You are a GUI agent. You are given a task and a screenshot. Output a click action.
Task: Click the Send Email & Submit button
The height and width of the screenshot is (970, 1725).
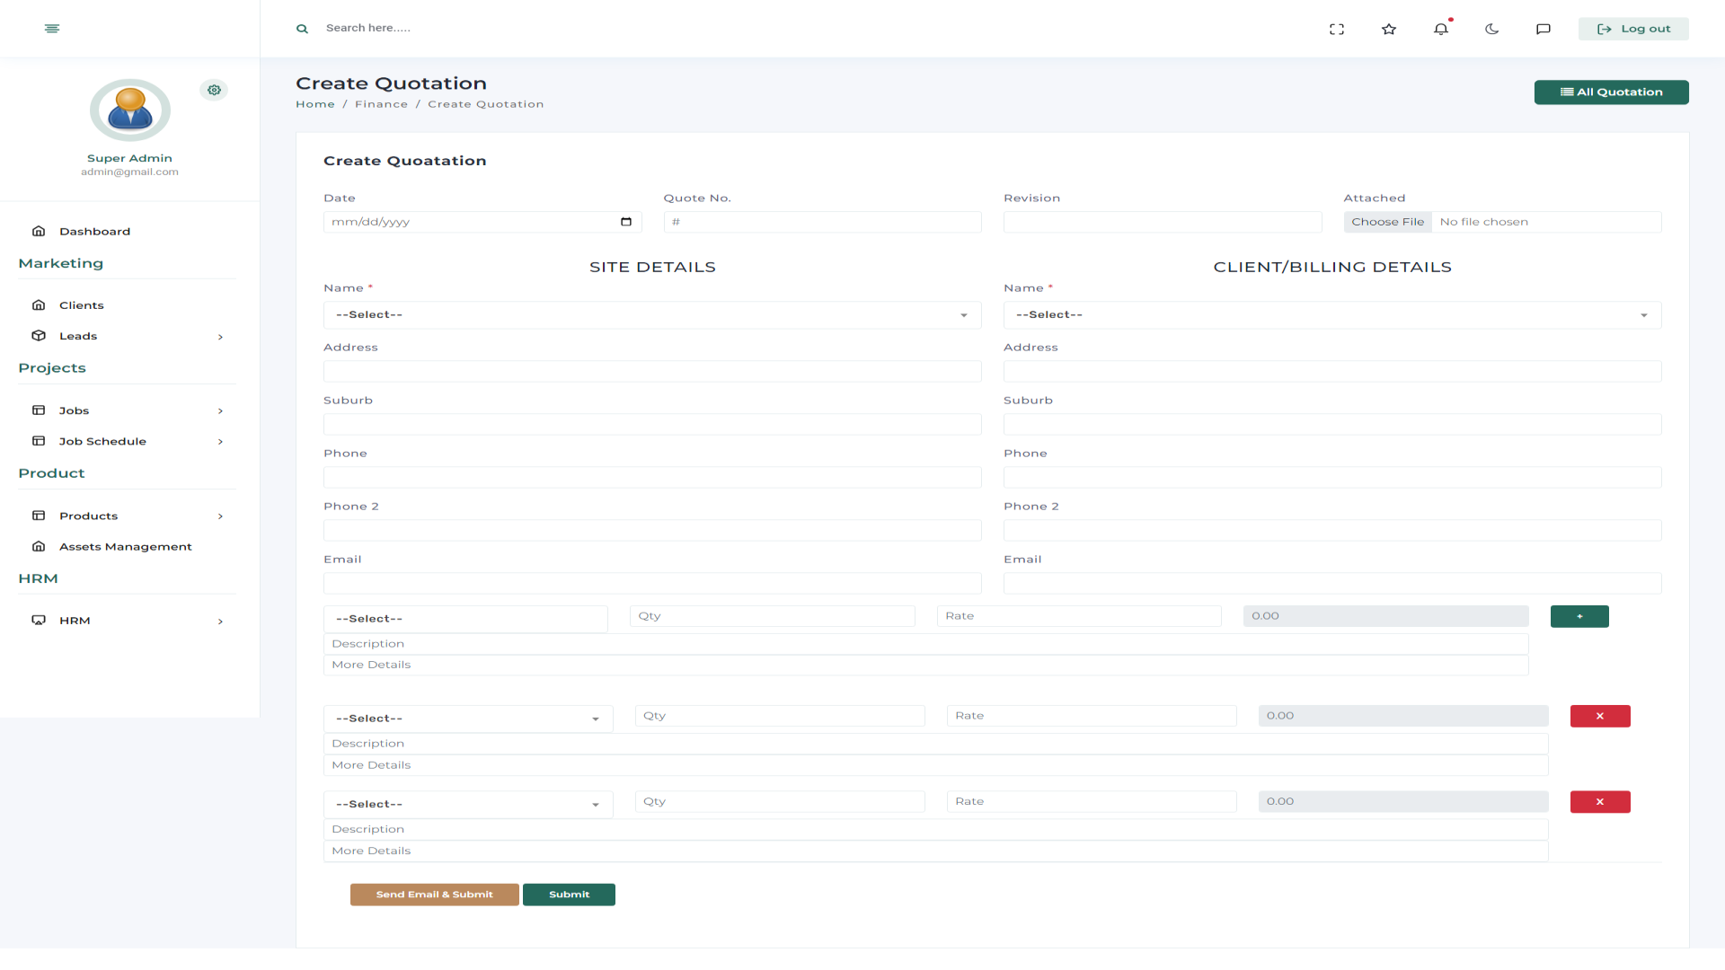(434, 895)
